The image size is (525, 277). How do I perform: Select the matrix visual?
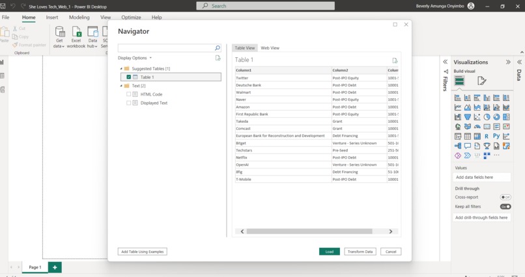pyautogui.click(x=477, y=137)
